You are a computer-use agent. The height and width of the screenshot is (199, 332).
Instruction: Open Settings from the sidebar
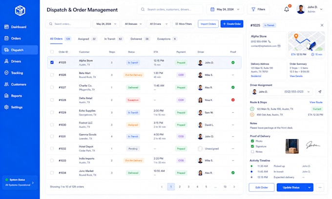tap(20, 107)
